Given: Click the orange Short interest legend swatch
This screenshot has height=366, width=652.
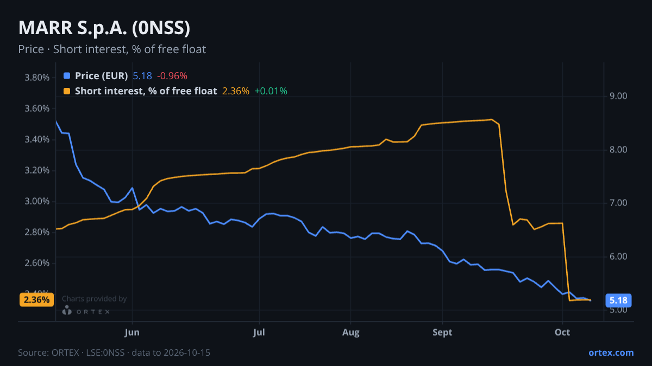Looking at the screenshot, I should click(67, 91).
